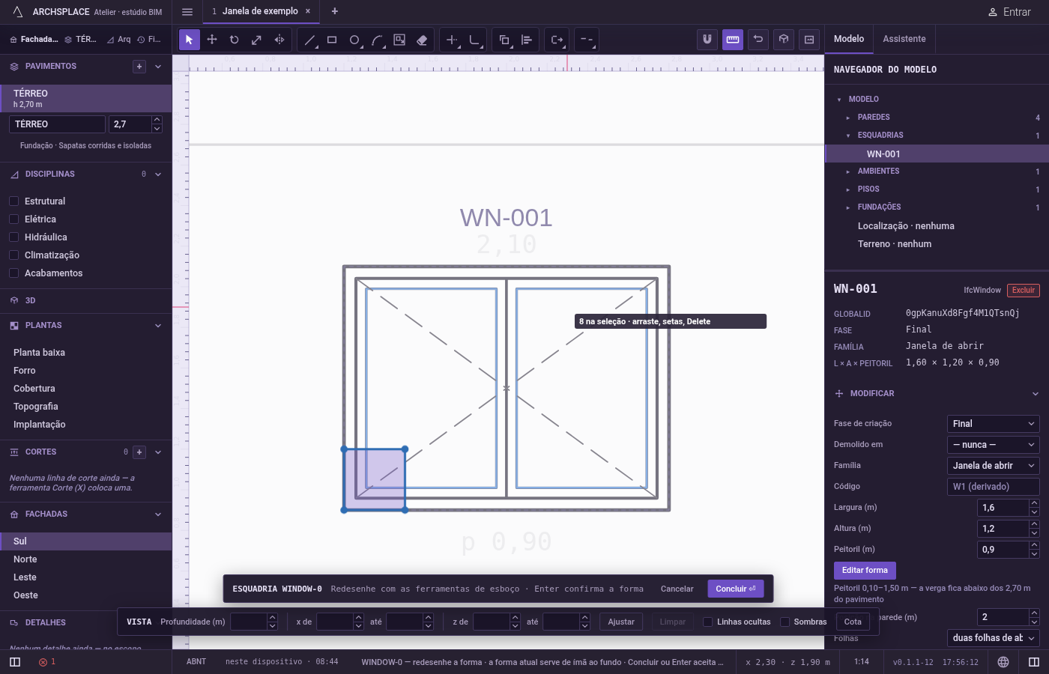This screenshot has height=674, width=1049.
Task: Click the Editar forma button
Action: click(x=865, y=571)
